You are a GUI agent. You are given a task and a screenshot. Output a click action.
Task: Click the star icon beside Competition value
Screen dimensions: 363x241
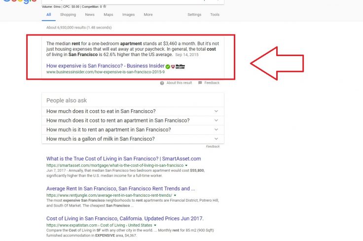[105, 6]
